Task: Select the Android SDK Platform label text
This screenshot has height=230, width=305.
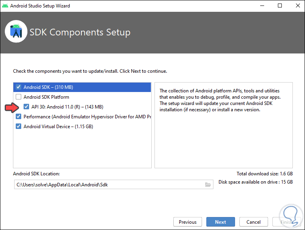Action: pos(46,97)
